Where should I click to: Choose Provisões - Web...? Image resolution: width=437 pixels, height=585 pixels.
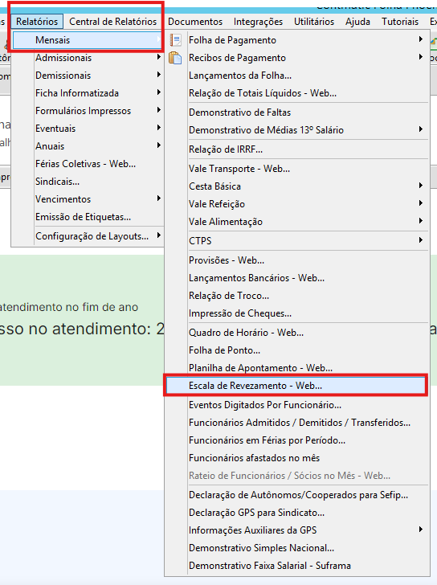pos(297,260)
